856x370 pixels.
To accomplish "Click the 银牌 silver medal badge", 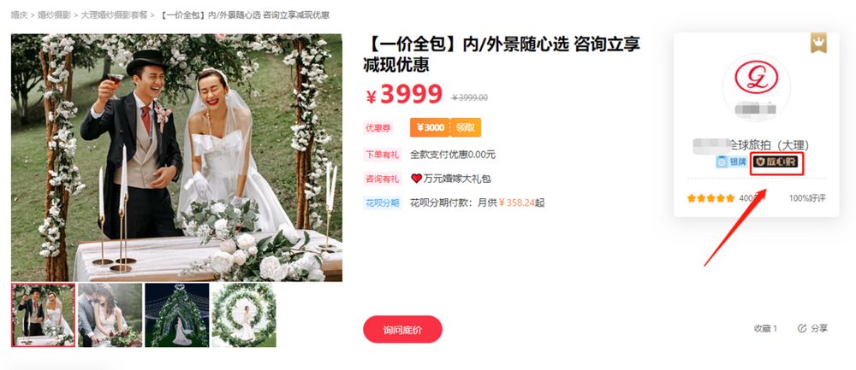I will [x=731, y=162].
